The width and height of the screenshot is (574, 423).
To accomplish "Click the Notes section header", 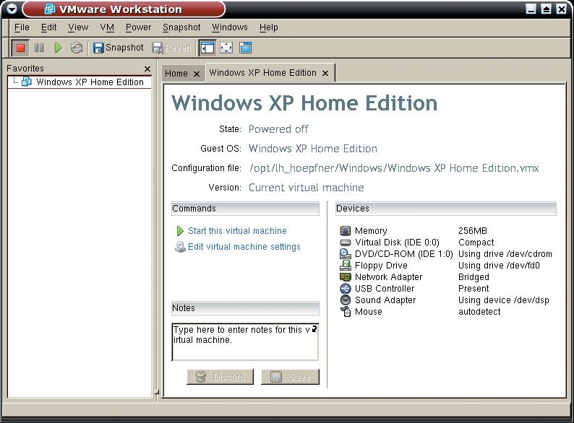I will coord(245,308).
